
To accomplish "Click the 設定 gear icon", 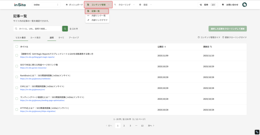I will point(140,5).
